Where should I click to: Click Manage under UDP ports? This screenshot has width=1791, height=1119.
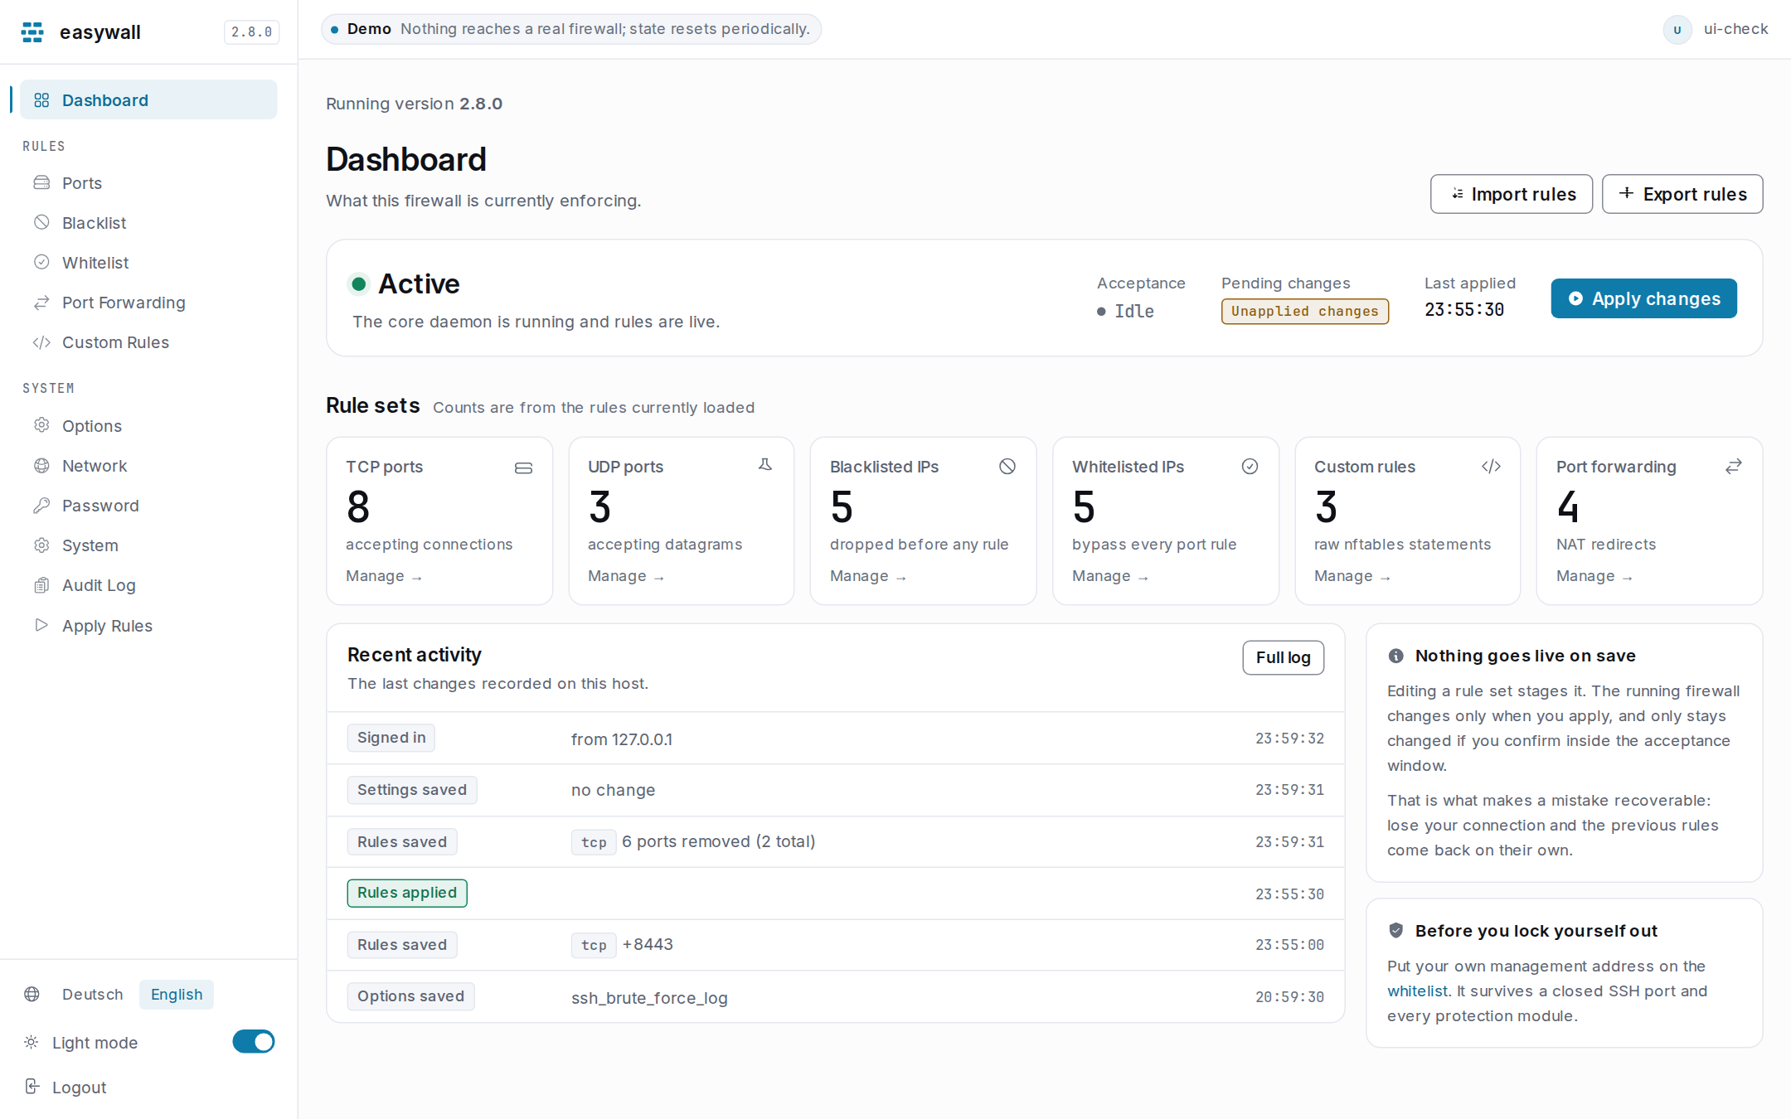(627, 576)
